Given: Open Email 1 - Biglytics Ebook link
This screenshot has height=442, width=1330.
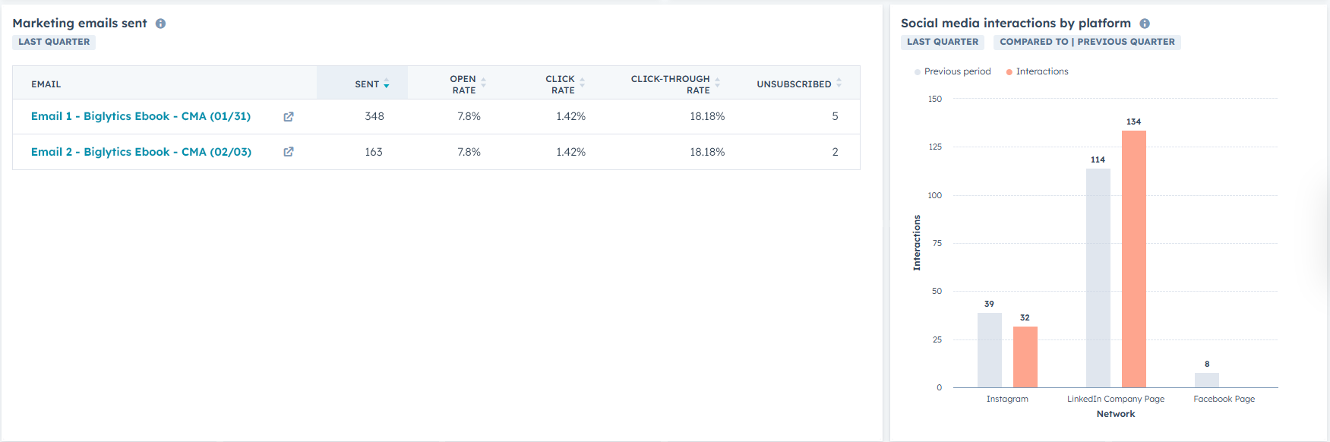Looking at the screenshot, I should [x=141, y=116].
